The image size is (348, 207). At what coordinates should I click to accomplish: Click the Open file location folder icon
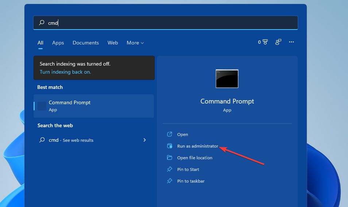click(x=170, y=157)
